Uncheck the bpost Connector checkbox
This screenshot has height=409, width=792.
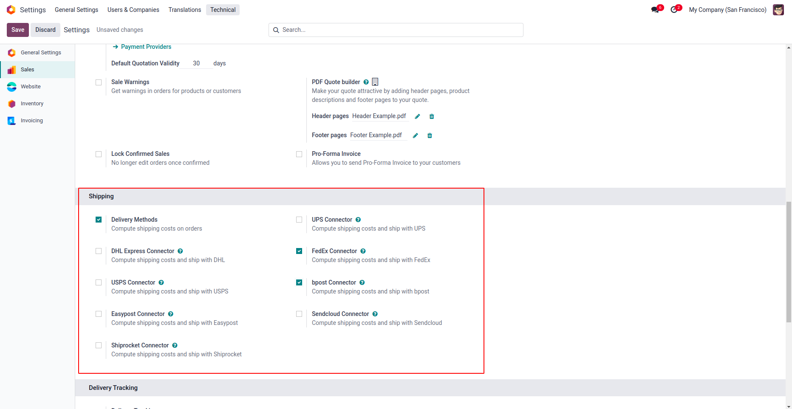[299, 282]
